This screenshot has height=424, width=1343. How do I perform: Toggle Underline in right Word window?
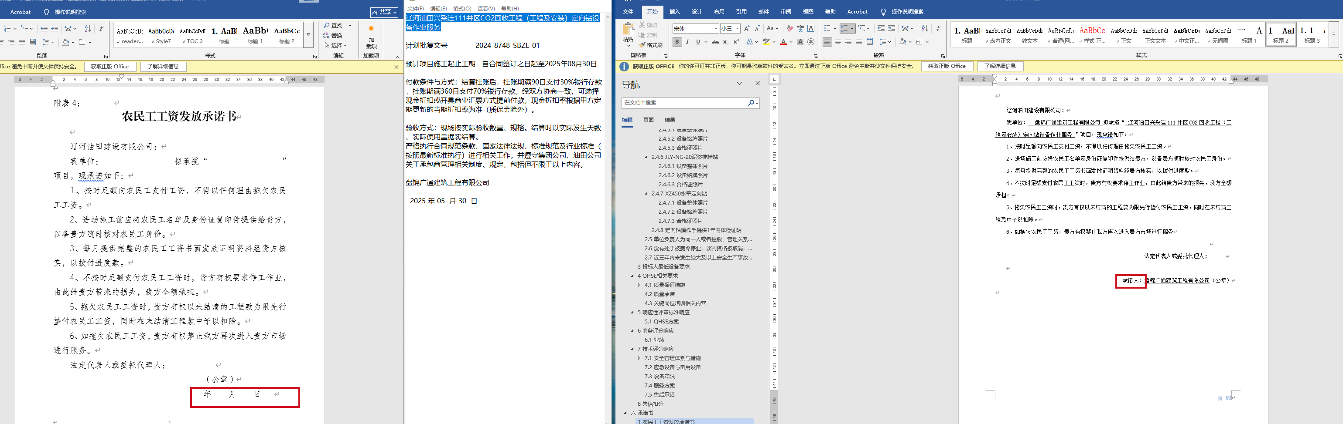click(x=698, y=42)
